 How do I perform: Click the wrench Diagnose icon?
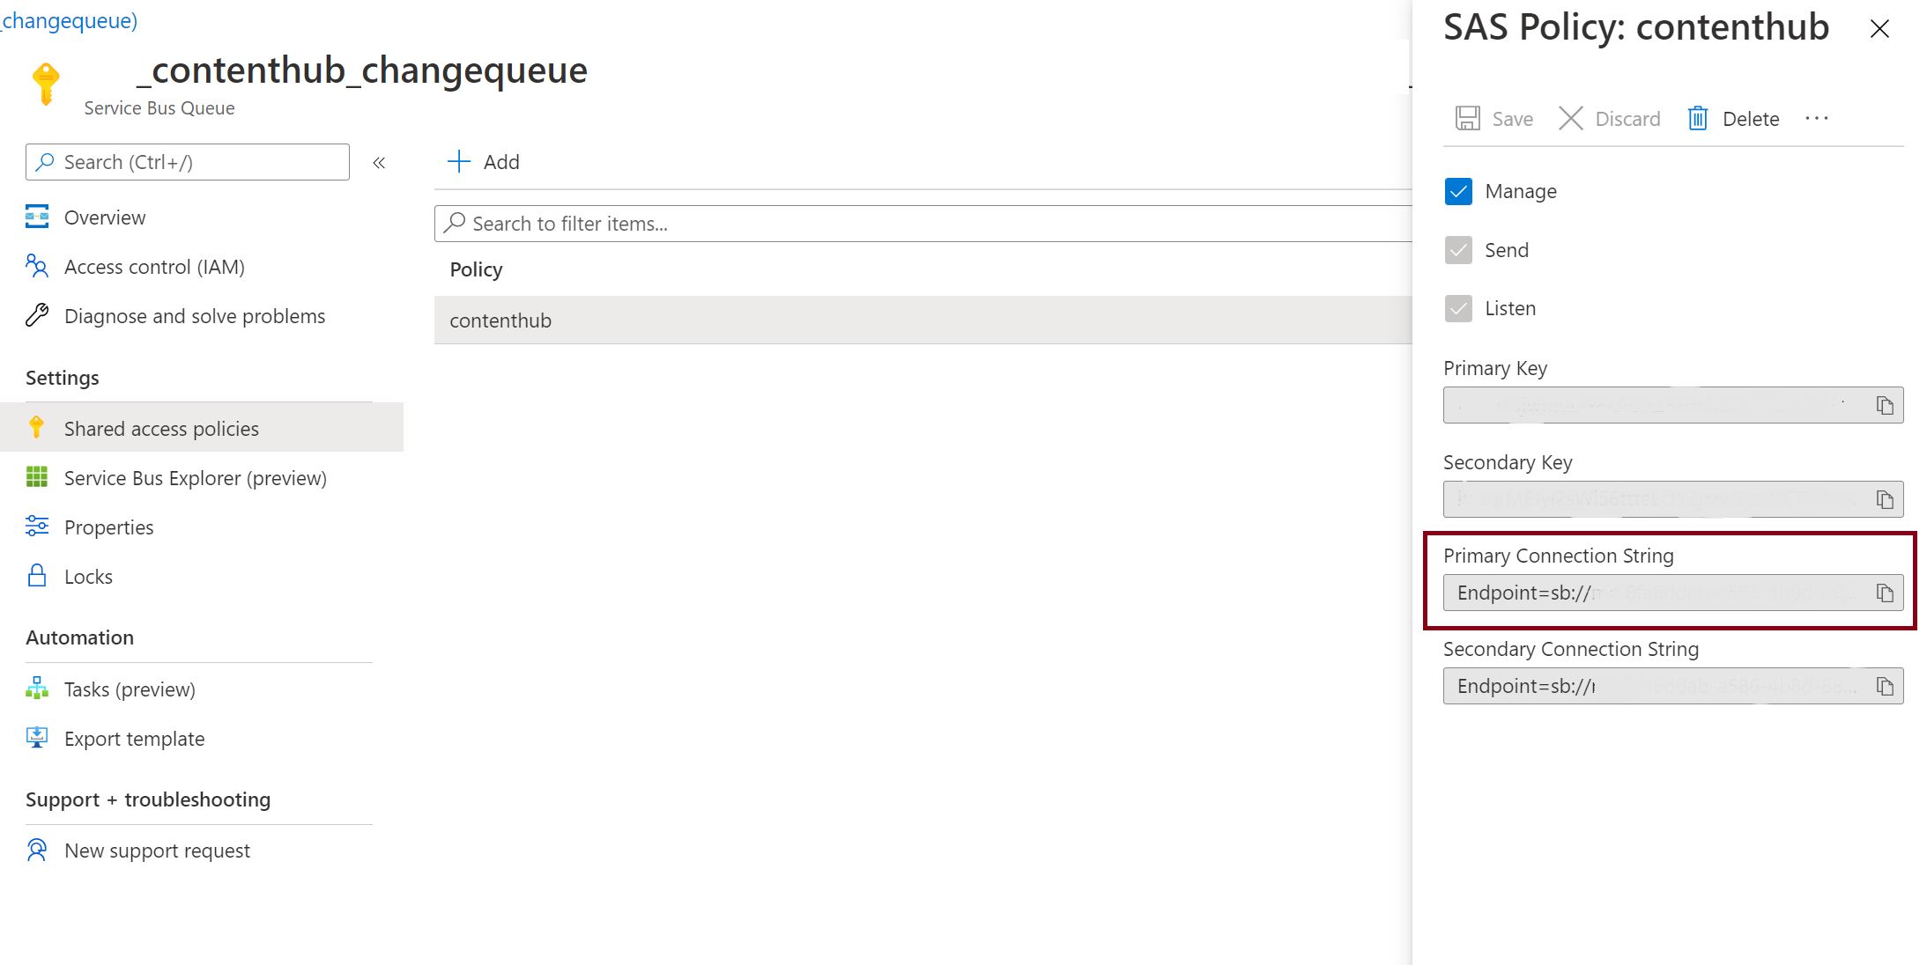pyautogui.click(x=37, y=315)
